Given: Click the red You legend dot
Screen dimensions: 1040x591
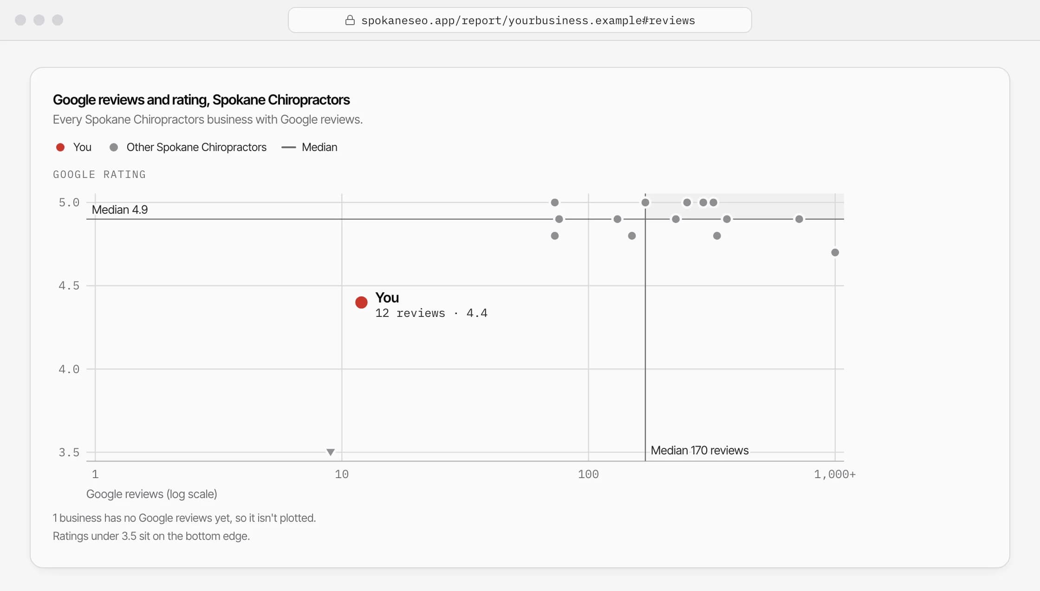Looking at the screenshot, I should pyautogui.click(x=60, y=147).
